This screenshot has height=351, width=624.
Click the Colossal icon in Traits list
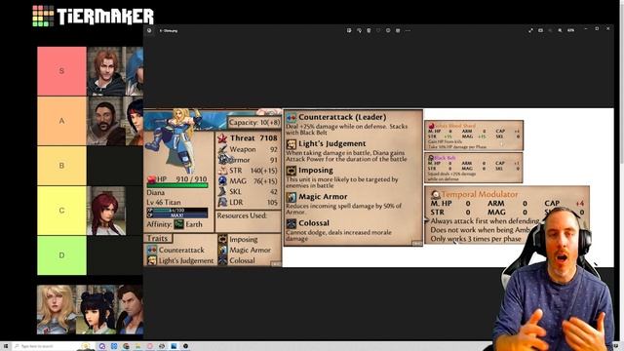click(222, 260)
